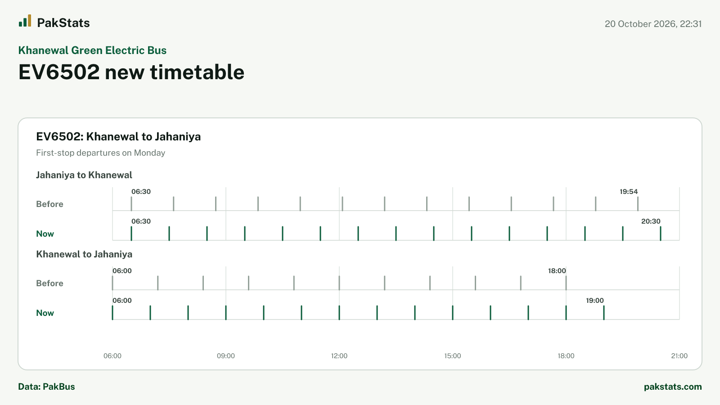This screenshot has height=405, width=720.
Task: Select the 20:30 Now departure marker
Action: pos(661,234)
